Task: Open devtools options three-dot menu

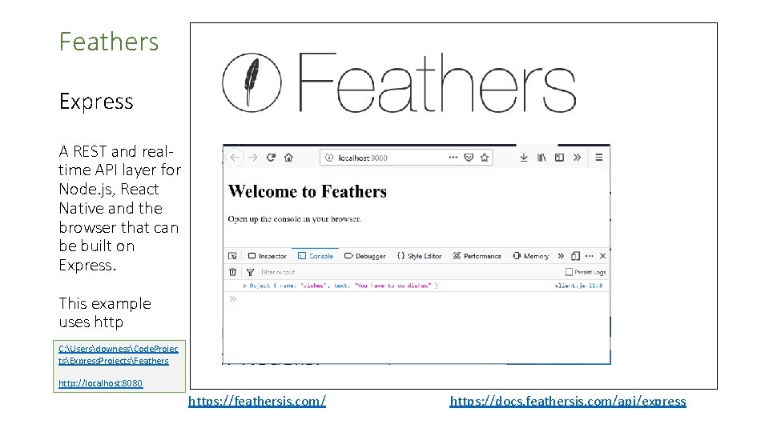Action: pyautogui.click(x=589, y=256)
